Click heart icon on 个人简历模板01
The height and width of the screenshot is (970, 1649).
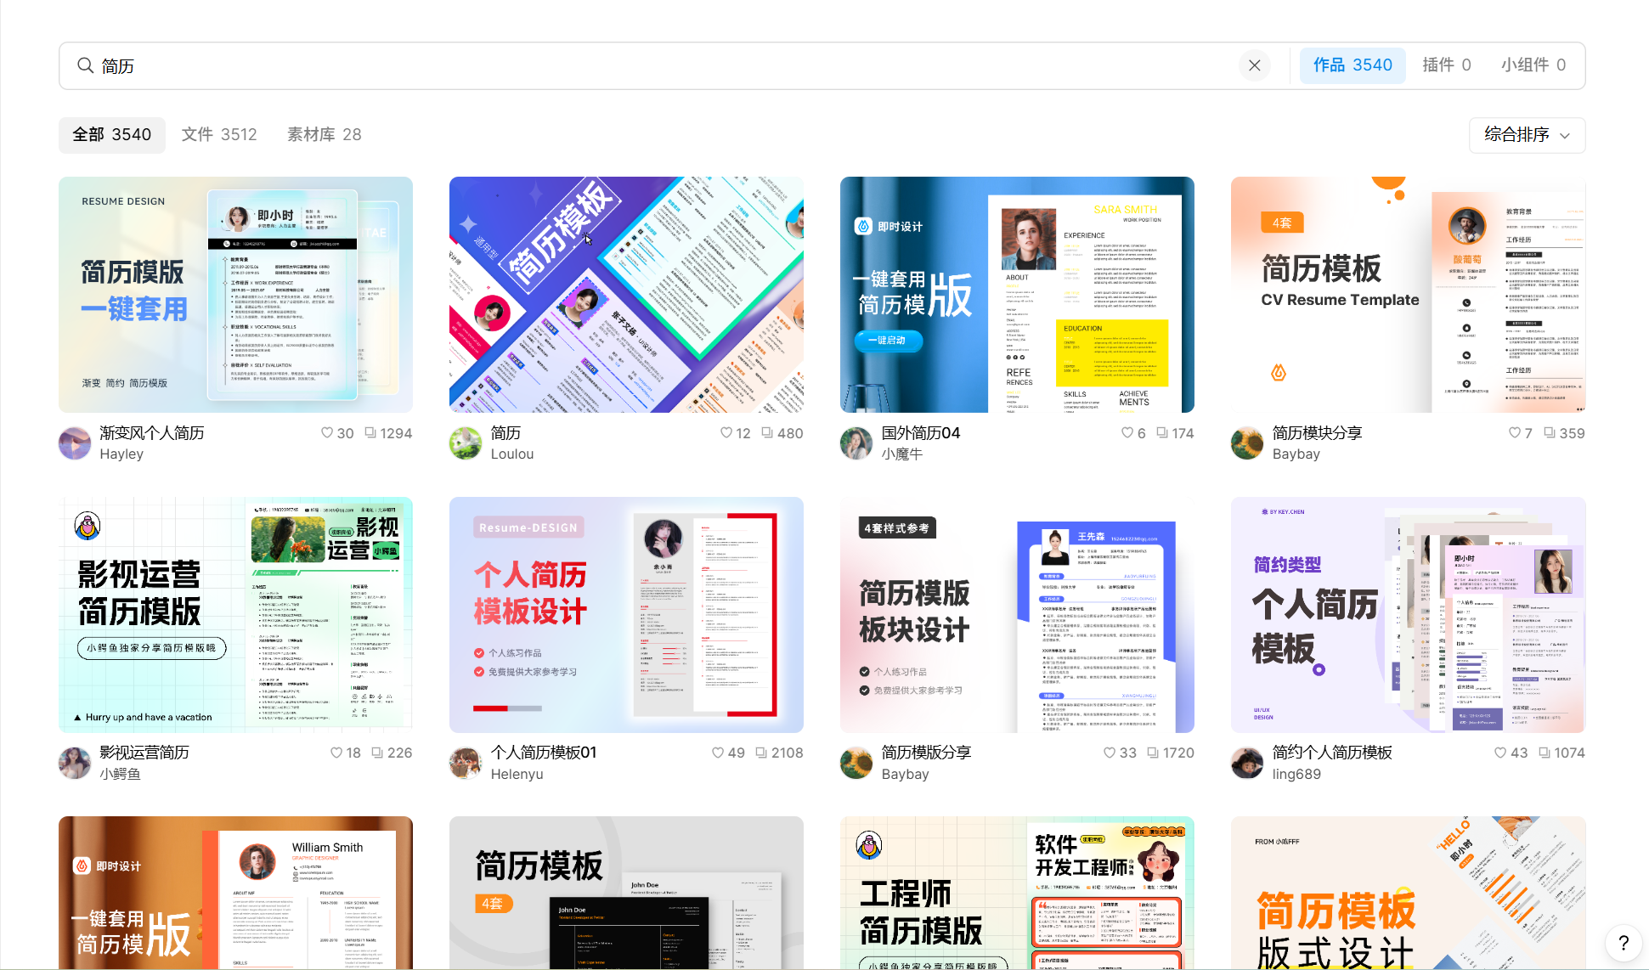[718, 753]
